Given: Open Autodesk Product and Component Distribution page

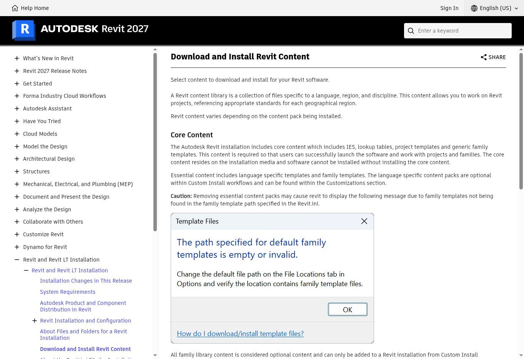Looking at the screenshot, I should point(83,306).
